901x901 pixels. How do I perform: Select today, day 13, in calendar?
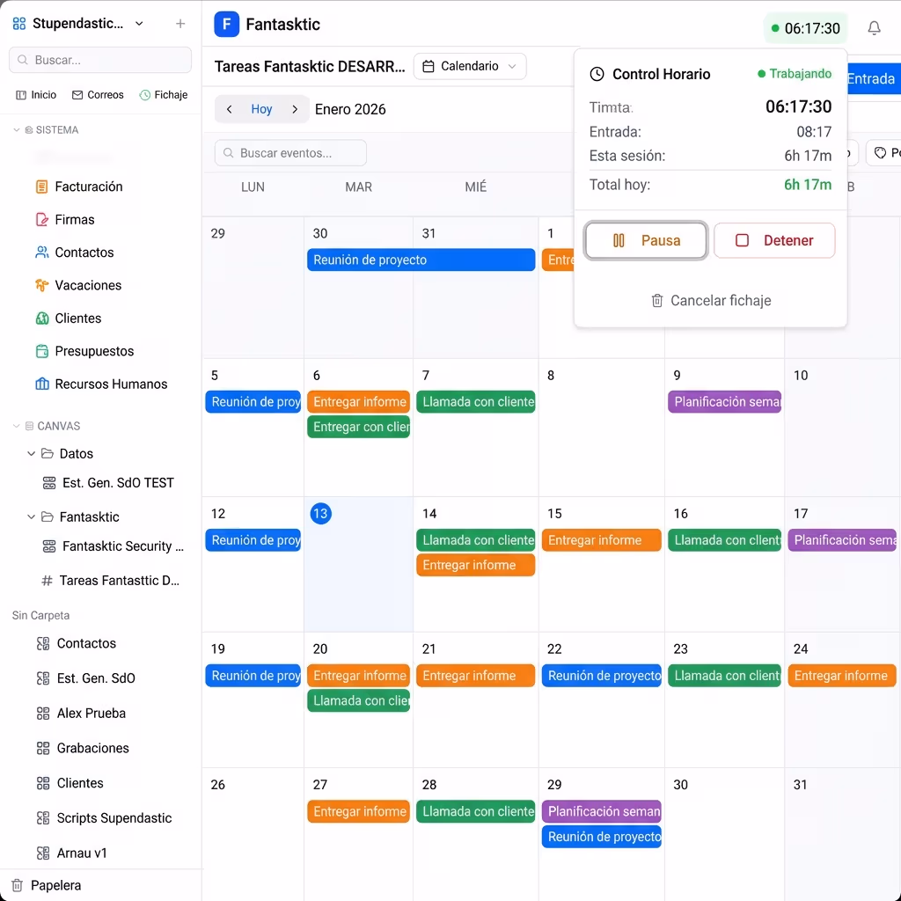point(320,514)
